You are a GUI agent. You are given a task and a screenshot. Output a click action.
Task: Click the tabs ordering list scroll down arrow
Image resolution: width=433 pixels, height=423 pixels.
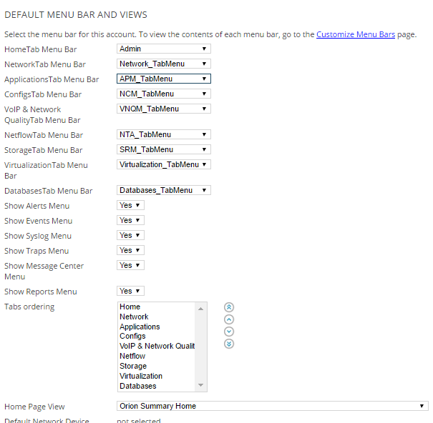pos(201,385)
